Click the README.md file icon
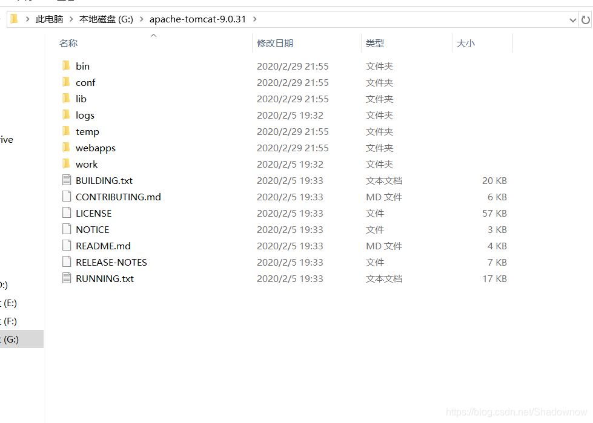Viewport: 593px width, 423px height. (67, 246)
